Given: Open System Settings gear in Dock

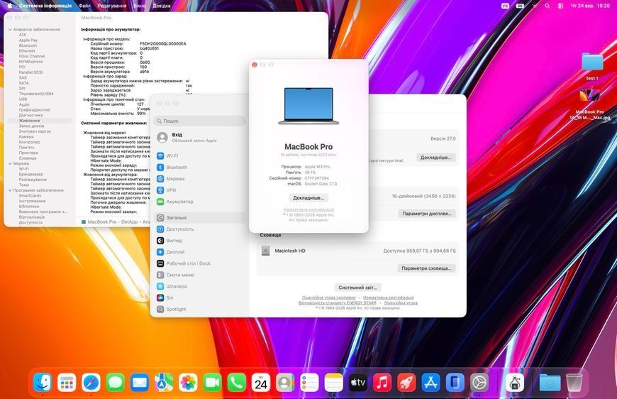Looking at the screenshot, I should [479, 383].
